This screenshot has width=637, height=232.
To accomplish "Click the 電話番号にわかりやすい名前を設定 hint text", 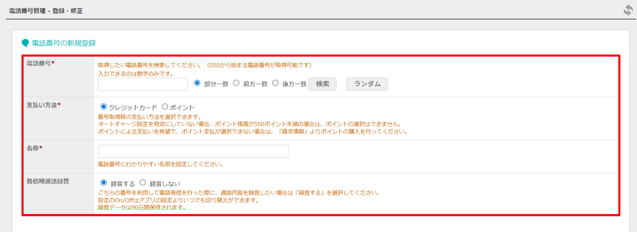I will (162, 164).
